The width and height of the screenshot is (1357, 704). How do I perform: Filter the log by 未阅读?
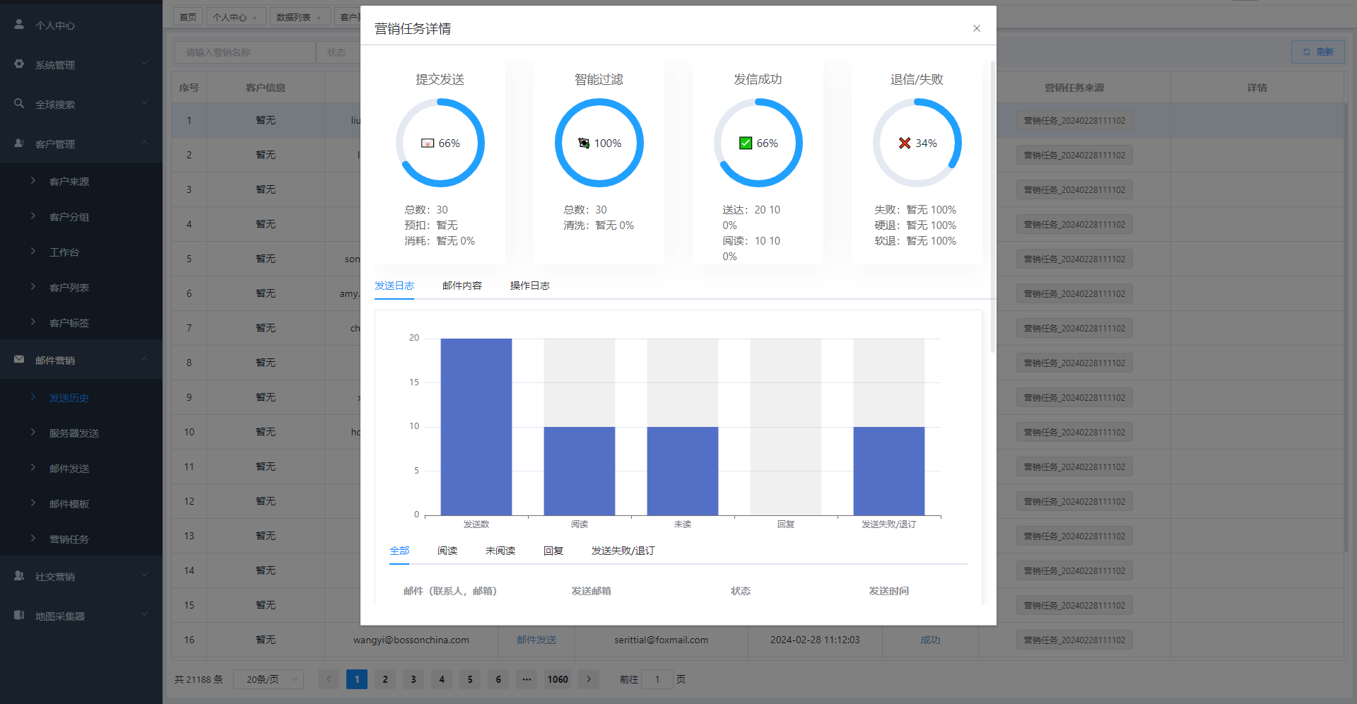click(x=500, y=551)
